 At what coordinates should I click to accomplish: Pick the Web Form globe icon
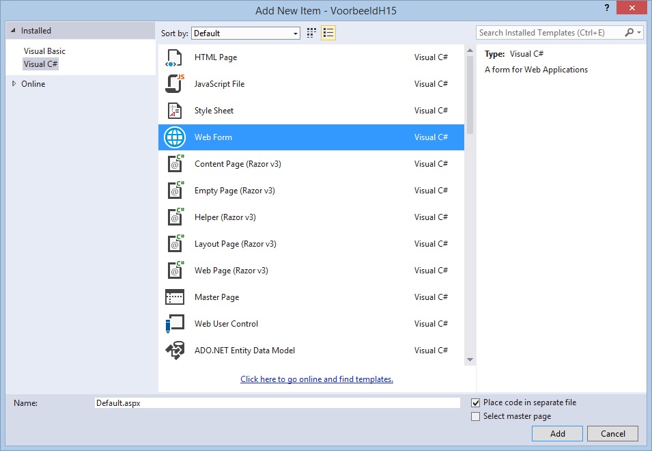[175, 137]
